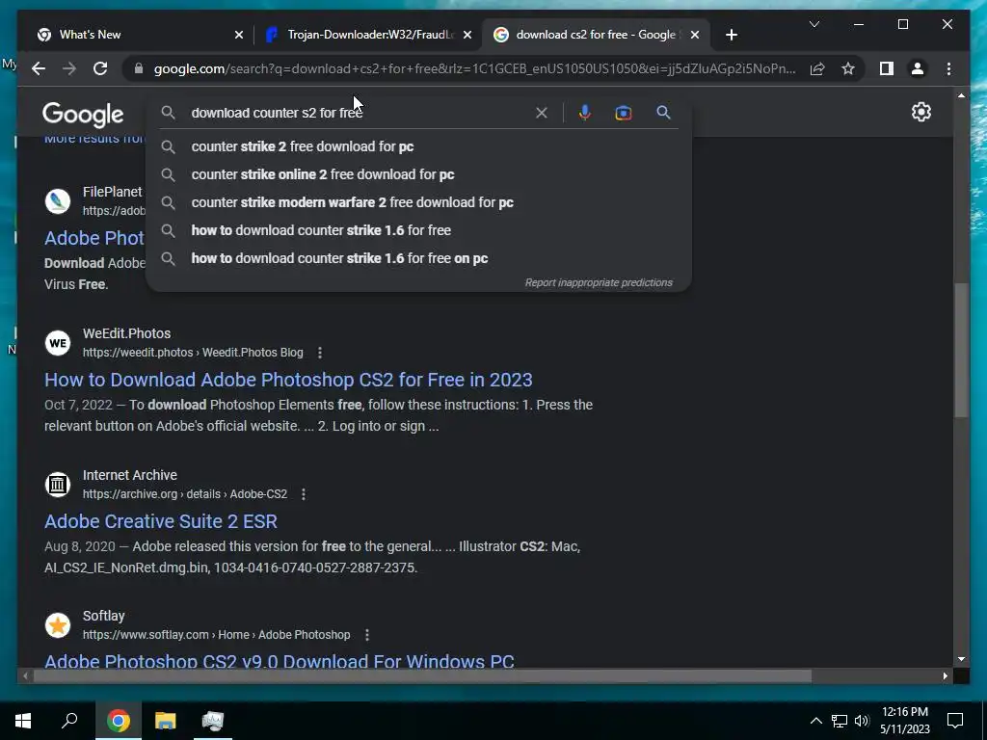Open Adobe Photoshop CS2 v9.0 Download result
This screenshot has width=987, height=740.
tap(279, 660)
